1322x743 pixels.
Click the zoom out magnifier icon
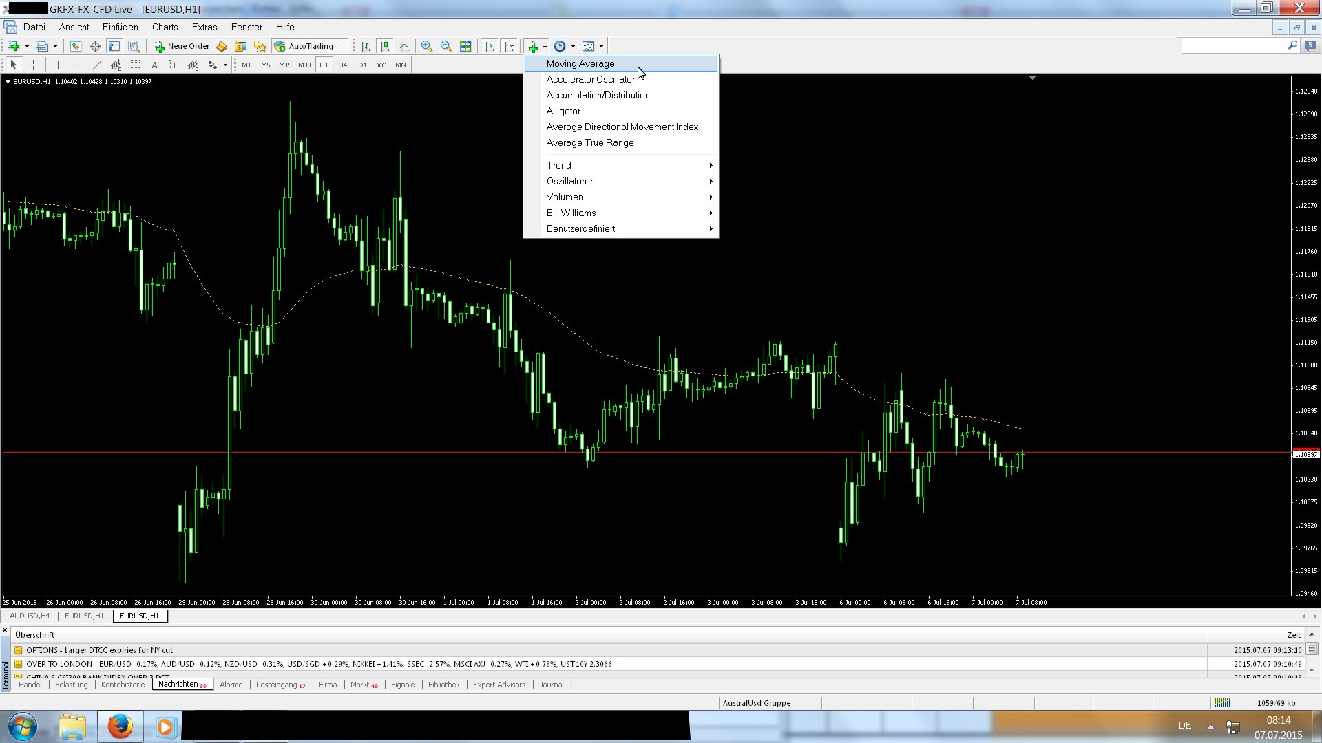click(446, 46)
